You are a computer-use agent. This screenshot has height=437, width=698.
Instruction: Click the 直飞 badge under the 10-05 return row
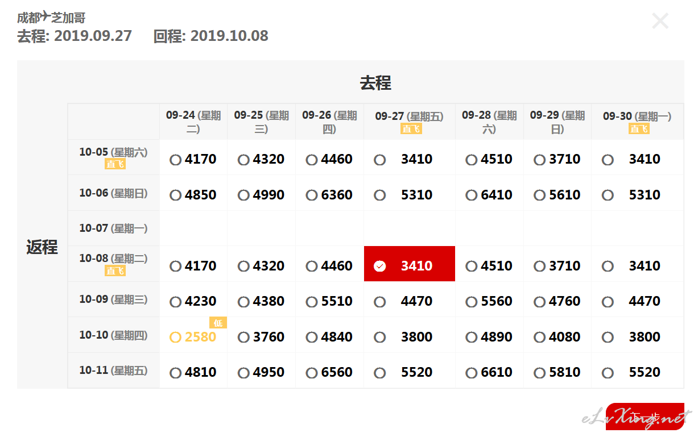pyautogui.click(x=115, y=164)
